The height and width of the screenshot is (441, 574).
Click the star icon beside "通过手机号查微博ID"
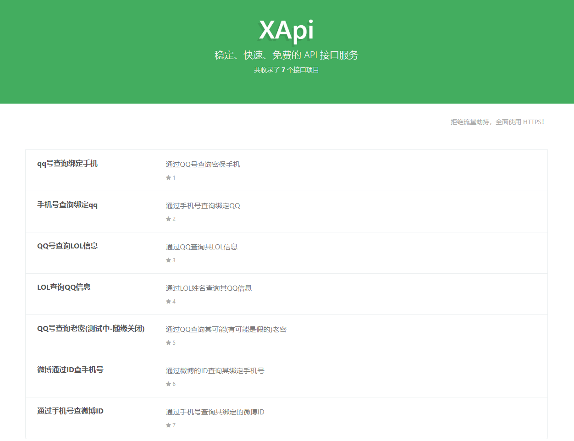point(168,425)
